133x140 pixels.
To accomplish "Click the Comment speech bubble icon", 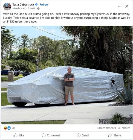I will [x=44, y=135].
